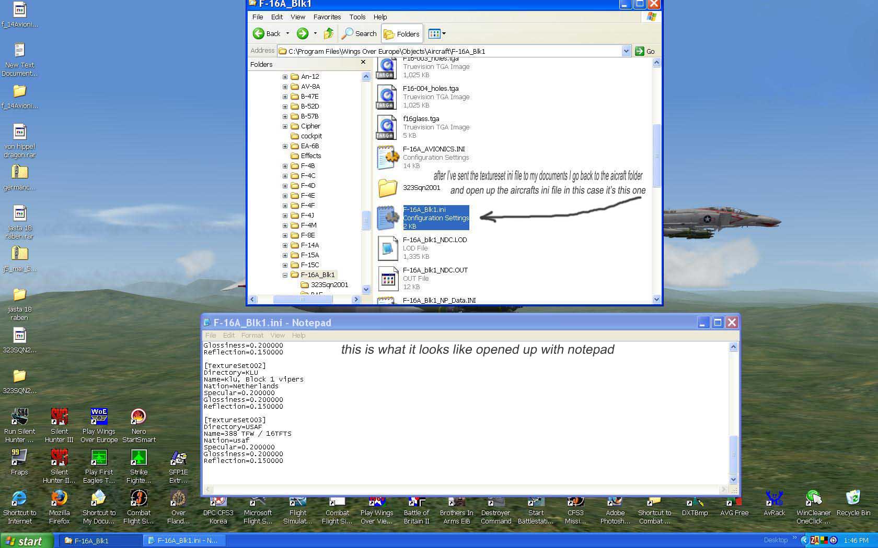Open the Explorer View menu
878x548 pixels.
pos(298,17)
